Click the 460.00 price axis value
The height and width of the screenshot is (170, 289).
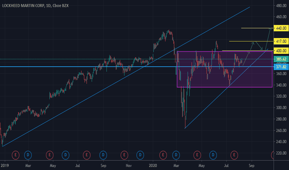pyautogui.click(x=281, y=17)
